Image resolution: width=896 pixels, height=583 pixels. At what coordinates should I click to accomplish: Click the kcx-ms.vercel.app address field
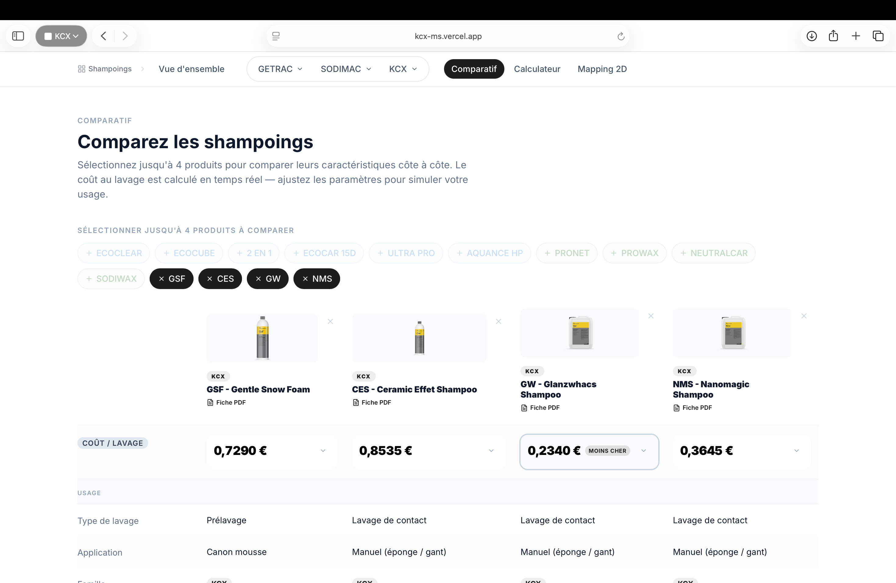pos(448,36)
